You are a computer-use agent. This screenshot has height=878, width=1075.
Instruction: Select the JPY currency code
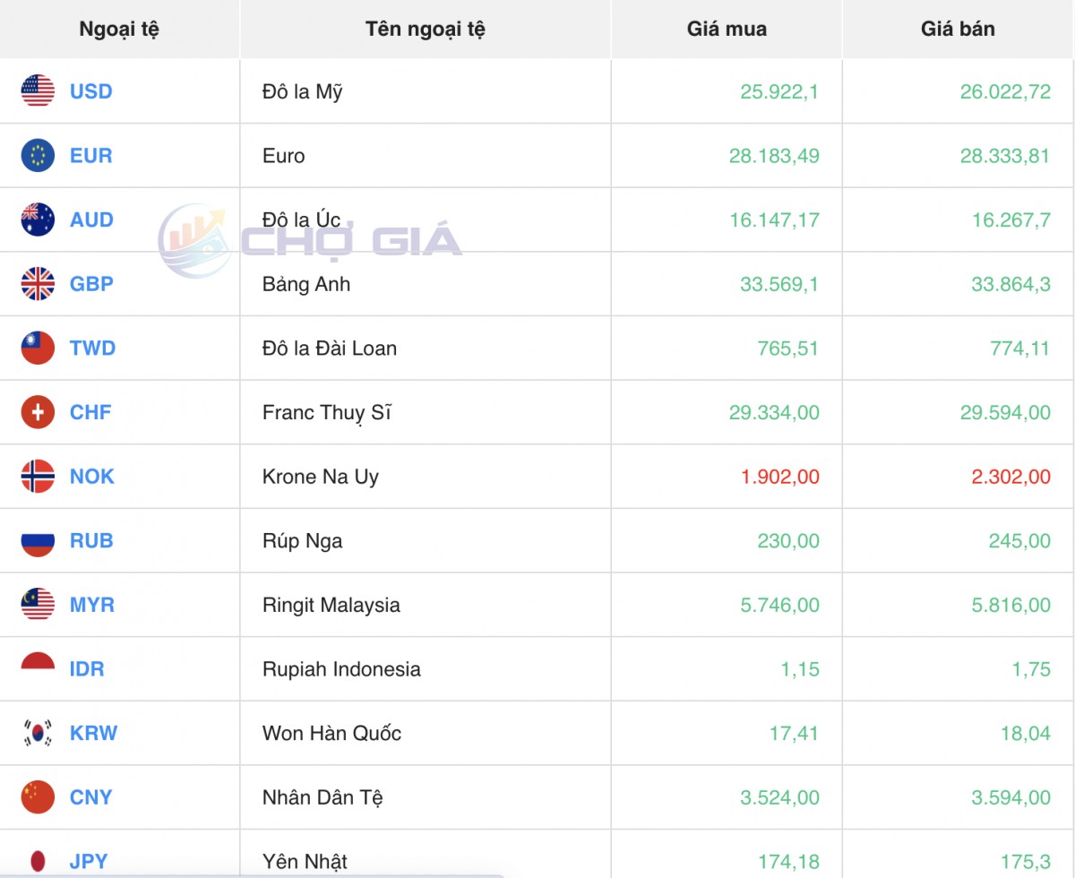coord(88,861)
